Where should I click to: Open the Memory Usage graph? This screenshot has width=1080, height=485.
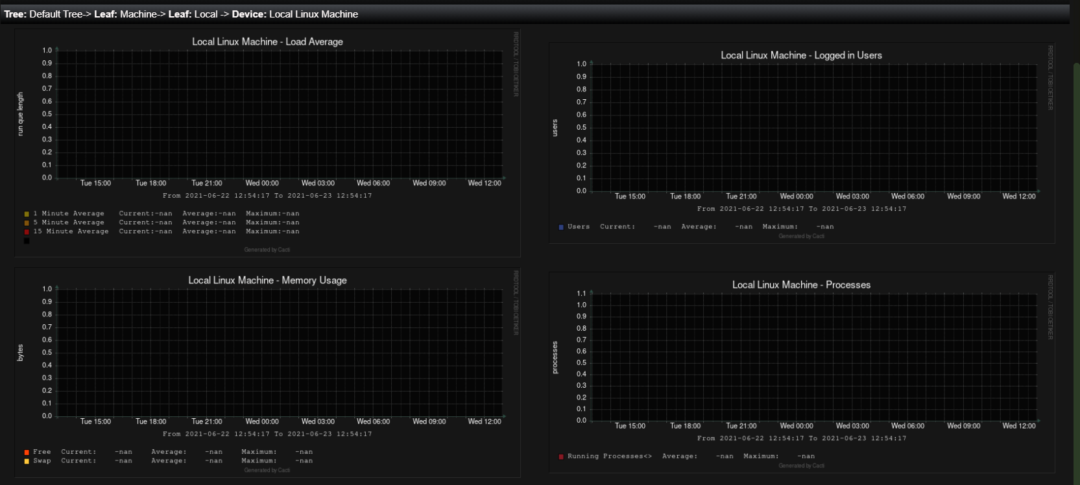(267, 373)
